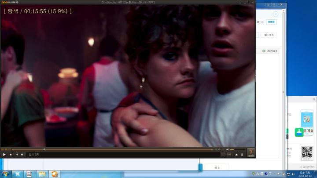Start playback with the play button

4,155
